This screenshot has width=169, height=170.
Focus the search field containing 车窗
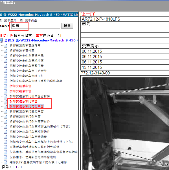pos(36,26)
